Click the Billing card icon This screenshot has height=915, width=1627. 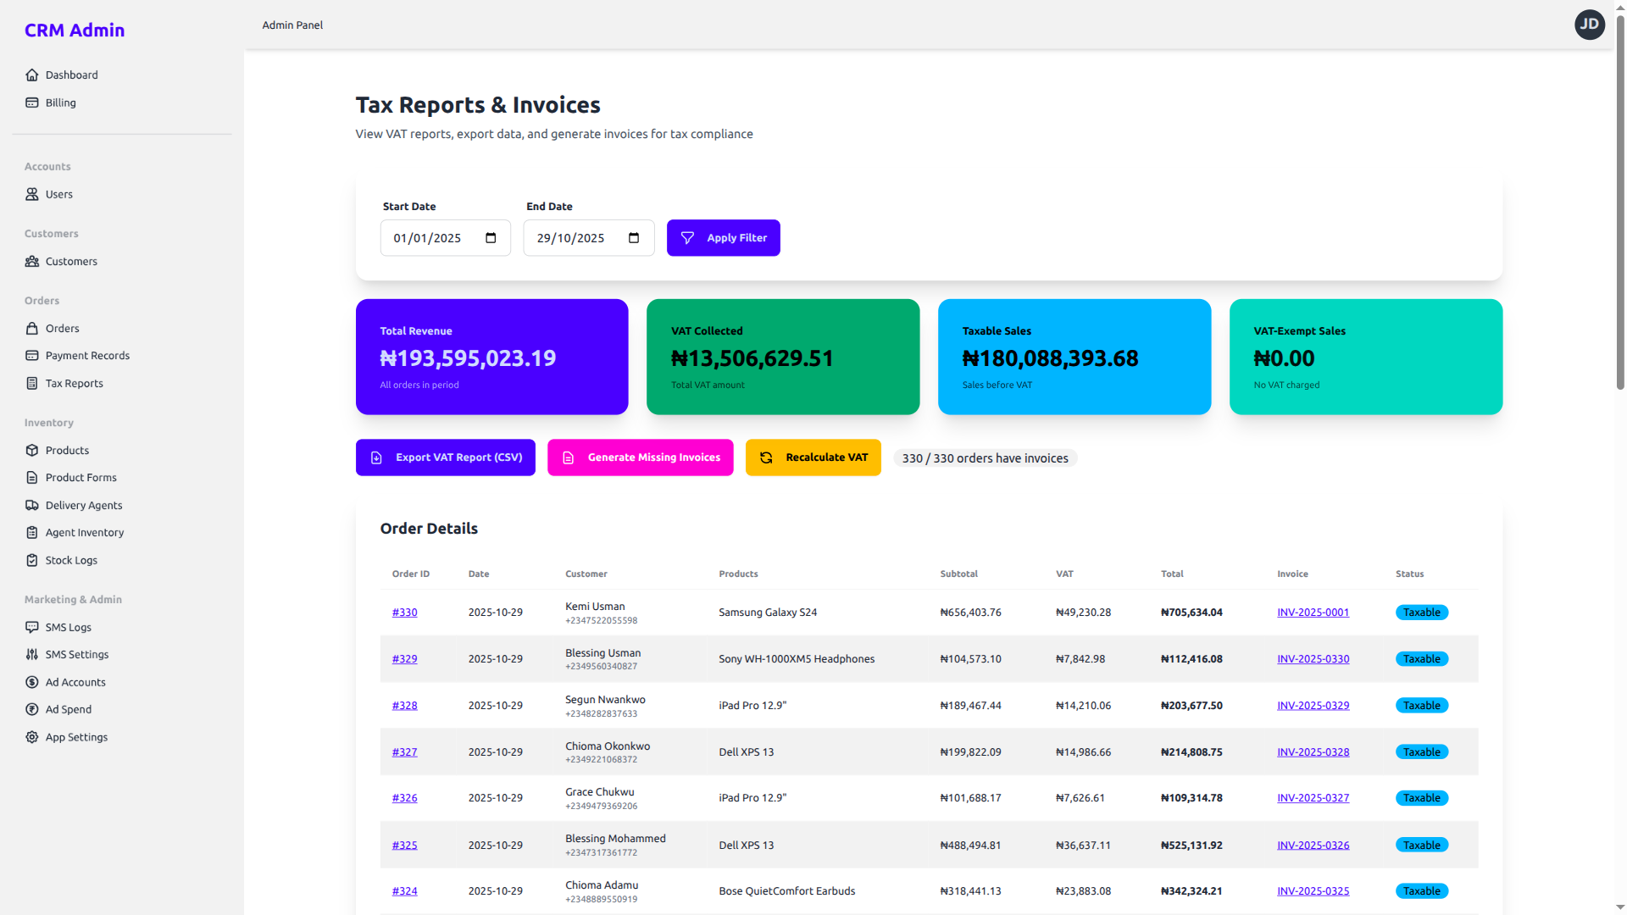click(33, 102)
